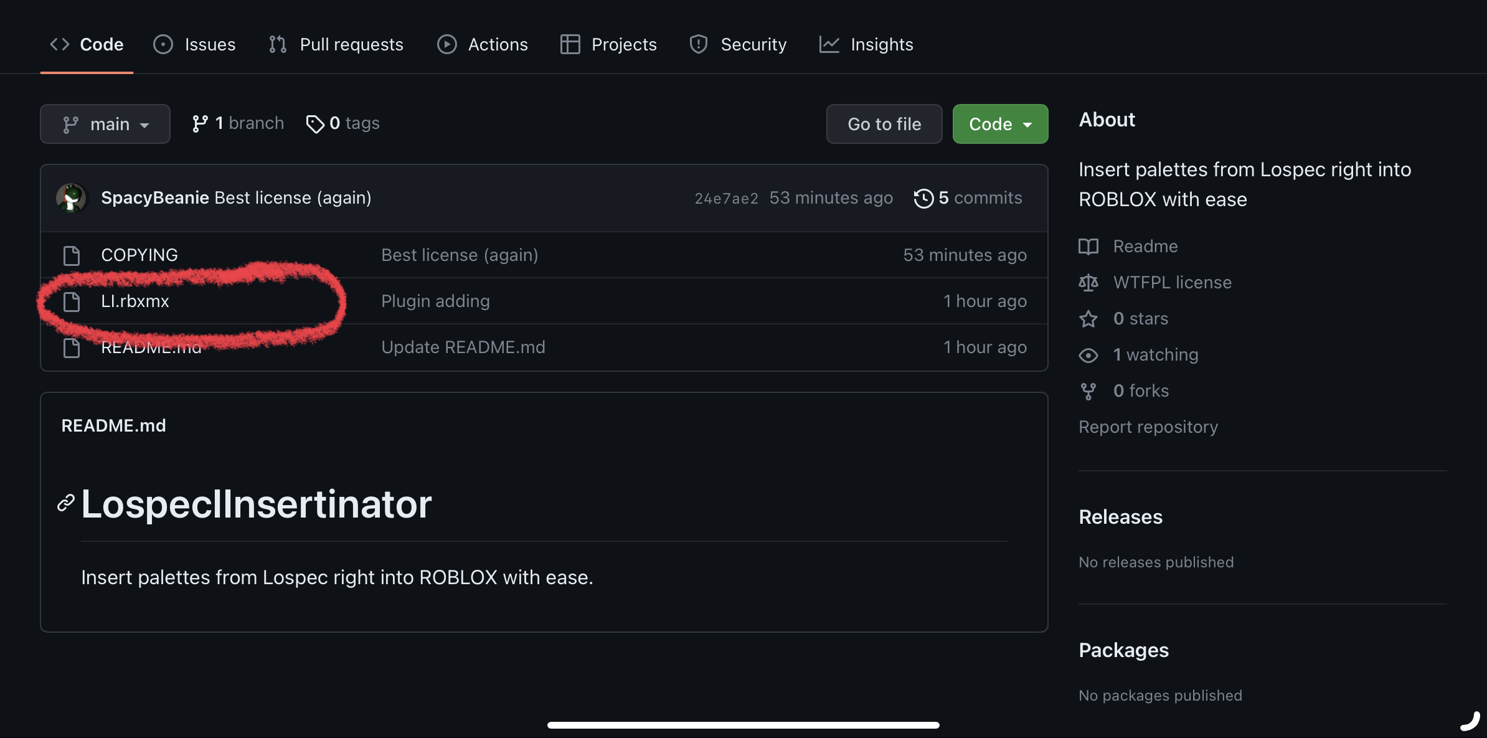Screen dimensions: 1487x738
Task: Click SpacyBeanie's profile avatar
Action: [x=72, y=197]
